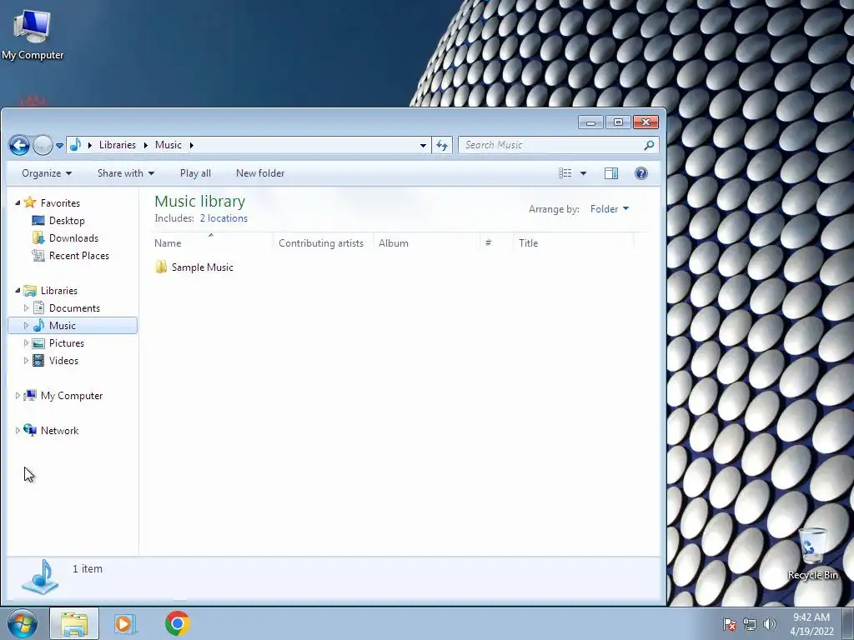Viewport: 854px width, 640px height.
Task: Open the view options dropdown arrow
Action: pos(583,173)
